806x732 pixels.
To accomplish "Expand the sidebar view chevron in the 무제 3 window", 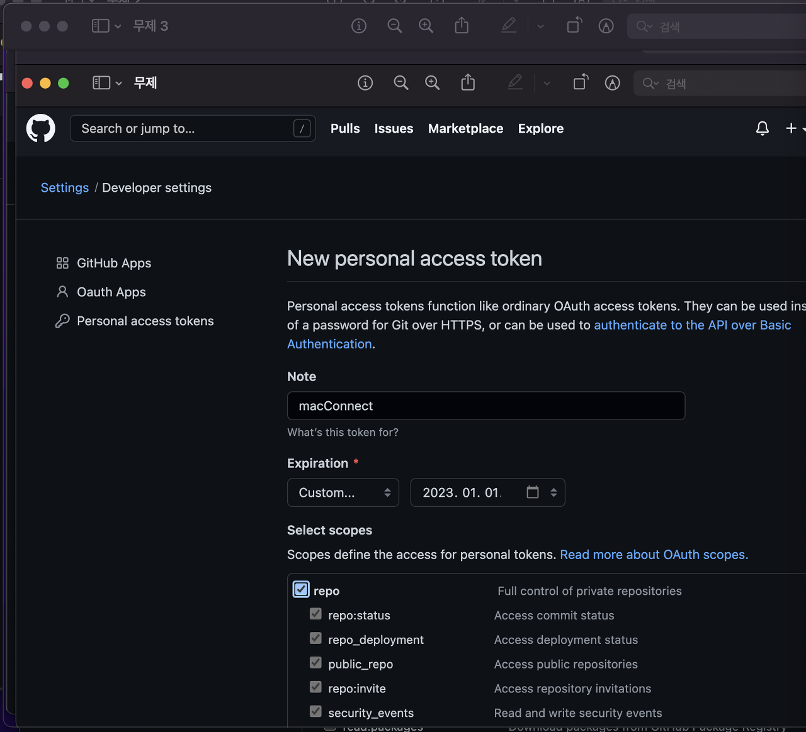I will click(118, 26).
